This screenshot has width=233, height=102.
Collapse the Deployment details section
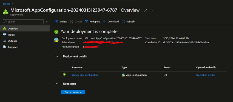[57, 56]
